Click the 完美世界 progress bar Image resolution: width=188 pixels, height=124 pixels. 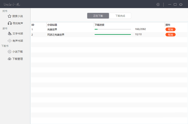point(113,29)
